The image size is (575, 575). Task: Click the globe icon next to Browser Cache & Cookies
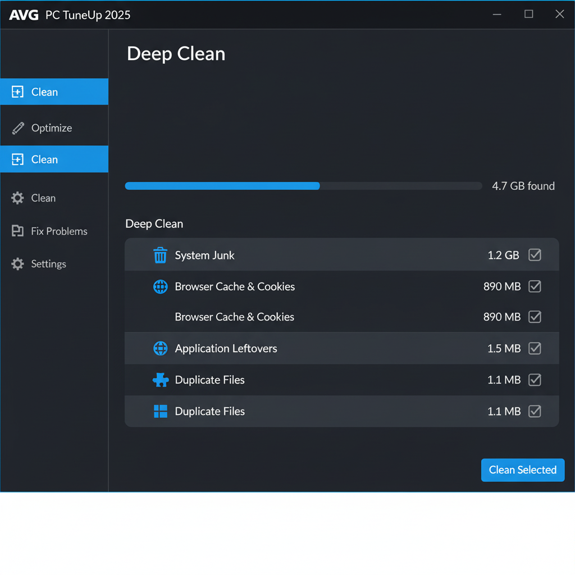(160, 286)
